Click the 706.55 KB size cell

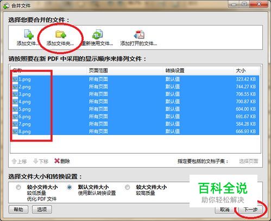tap(245, 94)
